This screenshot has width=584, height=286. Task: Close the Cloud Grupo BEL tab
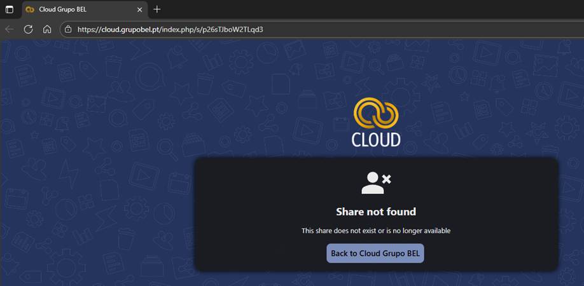[140, 10]
